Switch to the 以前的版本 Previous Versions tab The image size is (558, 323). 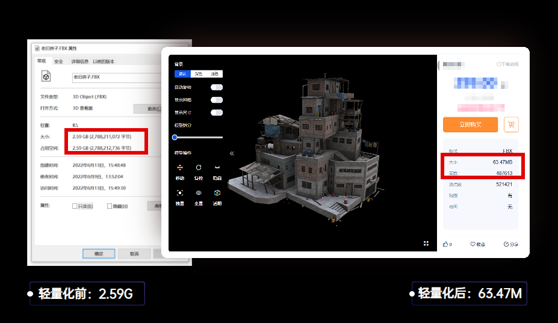(104, 61)
